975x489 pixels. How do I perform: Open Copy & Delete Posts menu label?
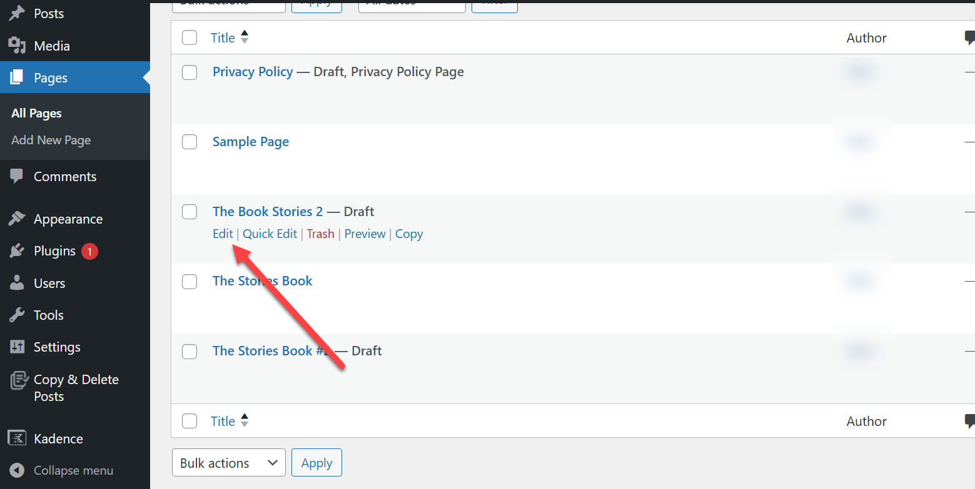(76, 388)
